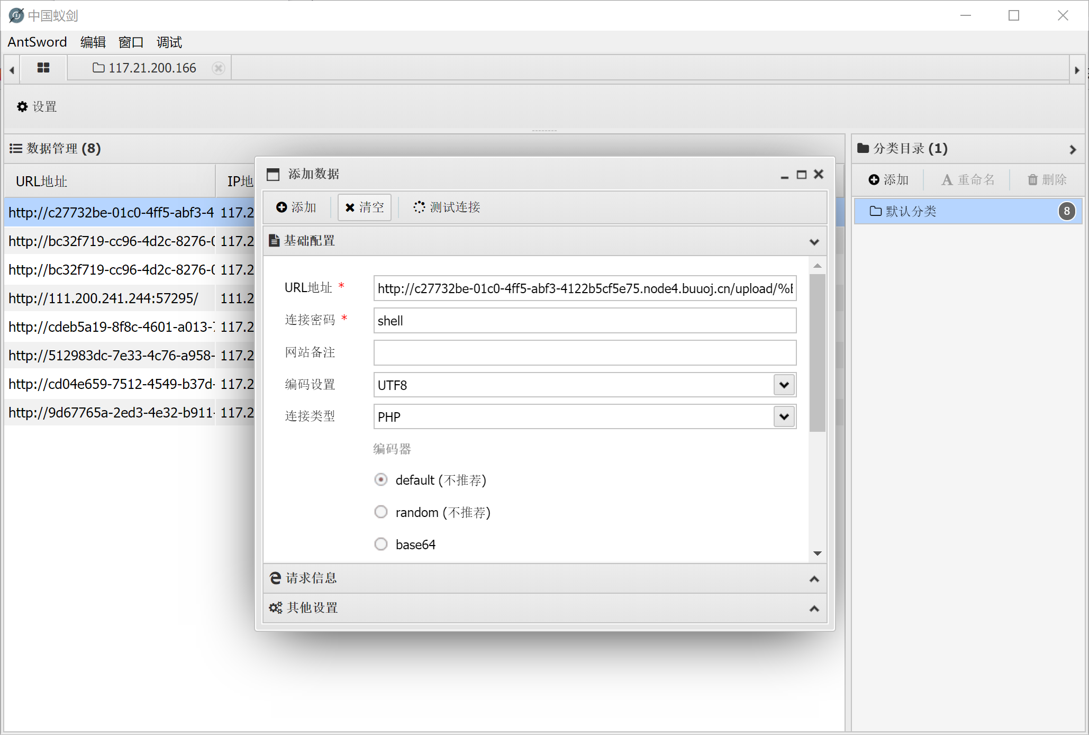Click the 清空 clear button
The image size is (1089, 735).
tap(364, 207)
